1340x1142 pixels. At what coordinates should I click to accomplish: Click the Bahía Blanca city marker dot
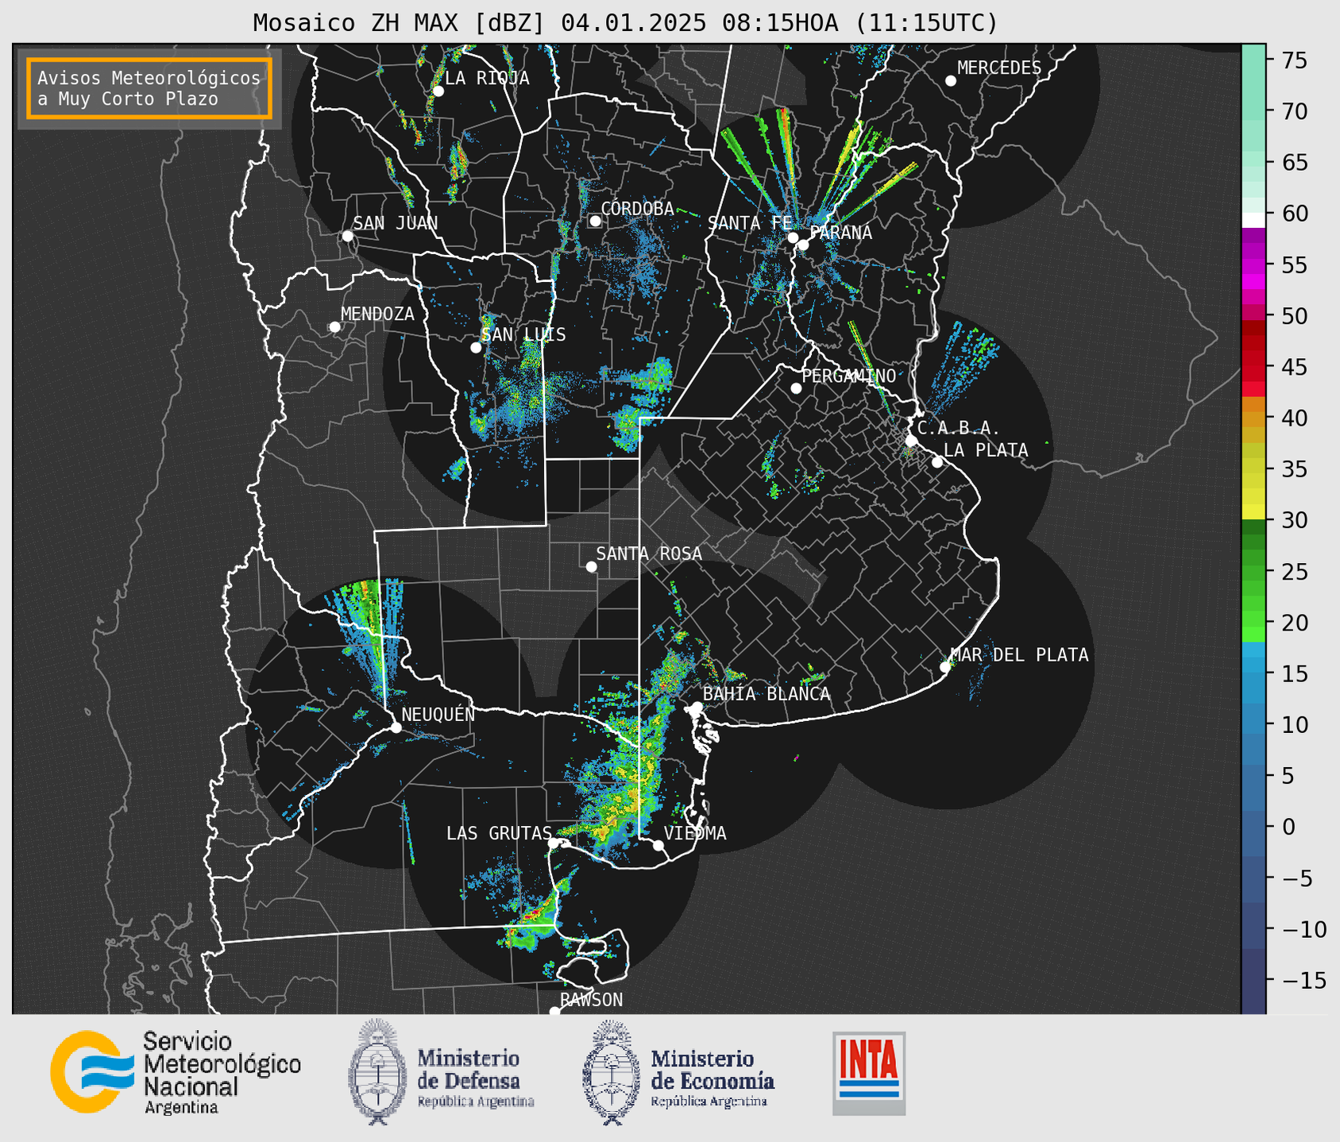697,707
